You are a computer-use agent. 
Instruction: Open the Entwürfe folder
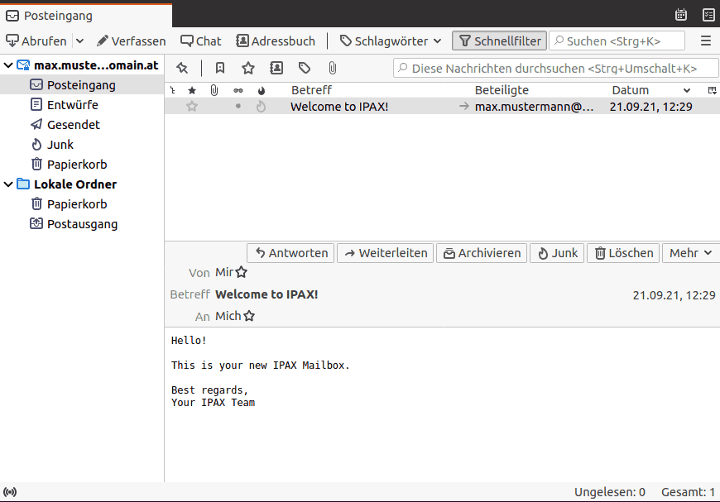coord(72,104)
